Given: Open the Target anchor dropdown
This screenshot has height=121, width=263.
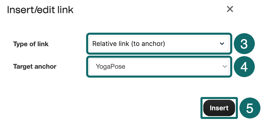Looking at the screenshot, I should [159, 67].
